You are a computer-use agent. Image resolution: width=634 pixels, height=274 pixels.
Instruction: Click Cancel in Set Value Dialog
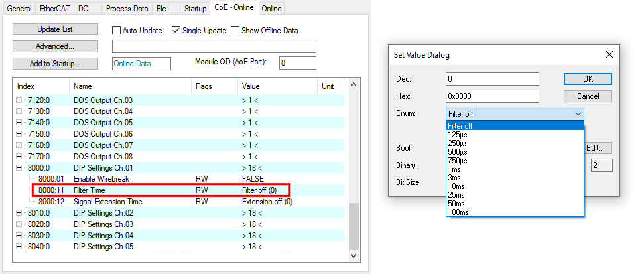click(588, 96)
